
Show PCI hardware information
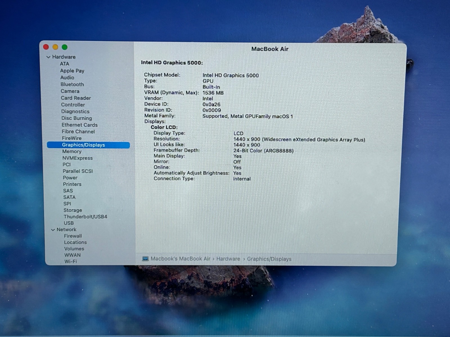pyautogui.click(x=67, y=165)
